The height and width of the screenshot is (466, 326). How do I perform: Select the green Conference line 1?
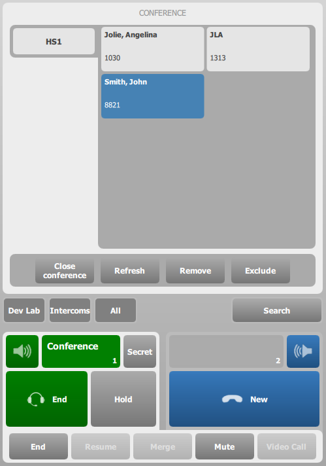[81, 351]
